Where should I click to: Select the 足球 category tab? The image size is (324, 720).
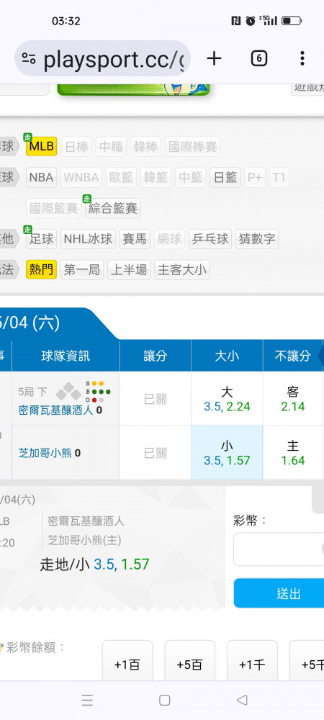coord(41,239)
